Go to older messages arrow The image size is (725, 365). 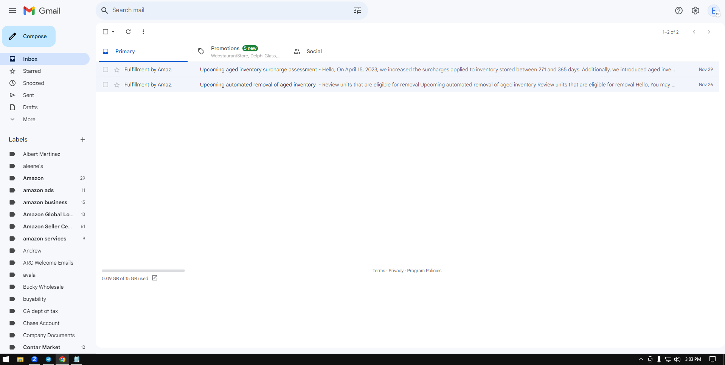(709, 32)
